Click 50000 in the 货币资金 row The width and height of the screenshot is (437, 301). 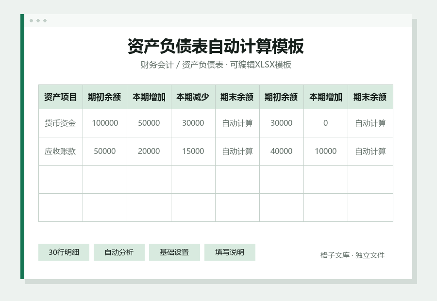149,123
